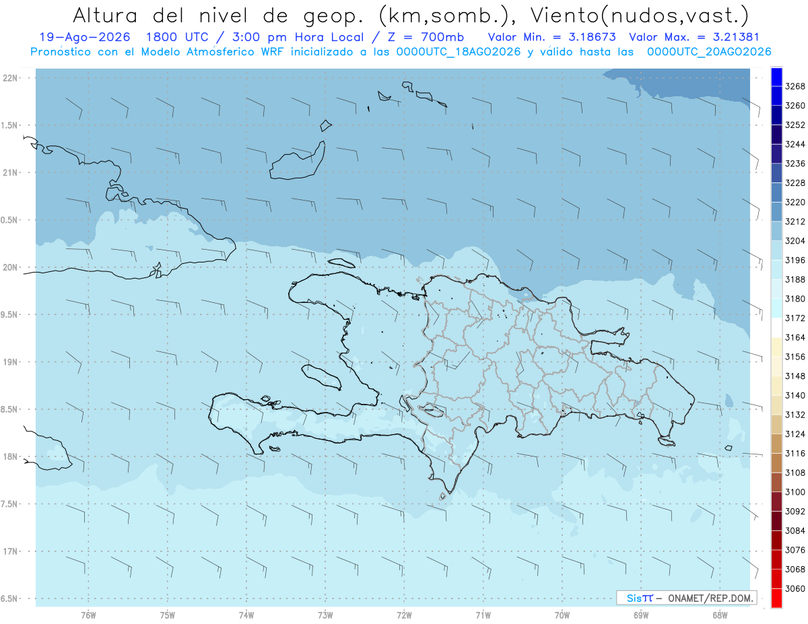Click the '72W' longitude label
This screenshot has width=808, height=624.
(405, 615)
